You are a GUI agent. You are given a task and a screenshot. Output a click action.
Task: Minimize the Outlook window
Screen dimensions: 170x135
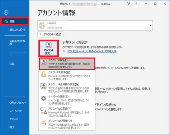point(146,4)
